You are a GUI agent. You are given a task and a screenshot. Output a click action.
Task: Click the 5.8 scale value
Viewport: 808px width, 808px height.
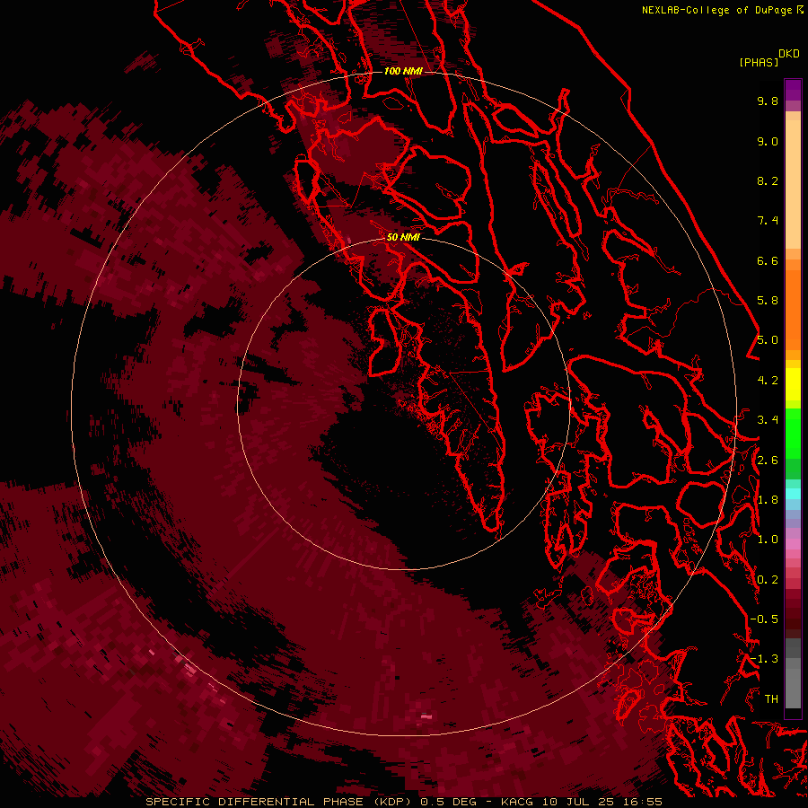point(768,301)
